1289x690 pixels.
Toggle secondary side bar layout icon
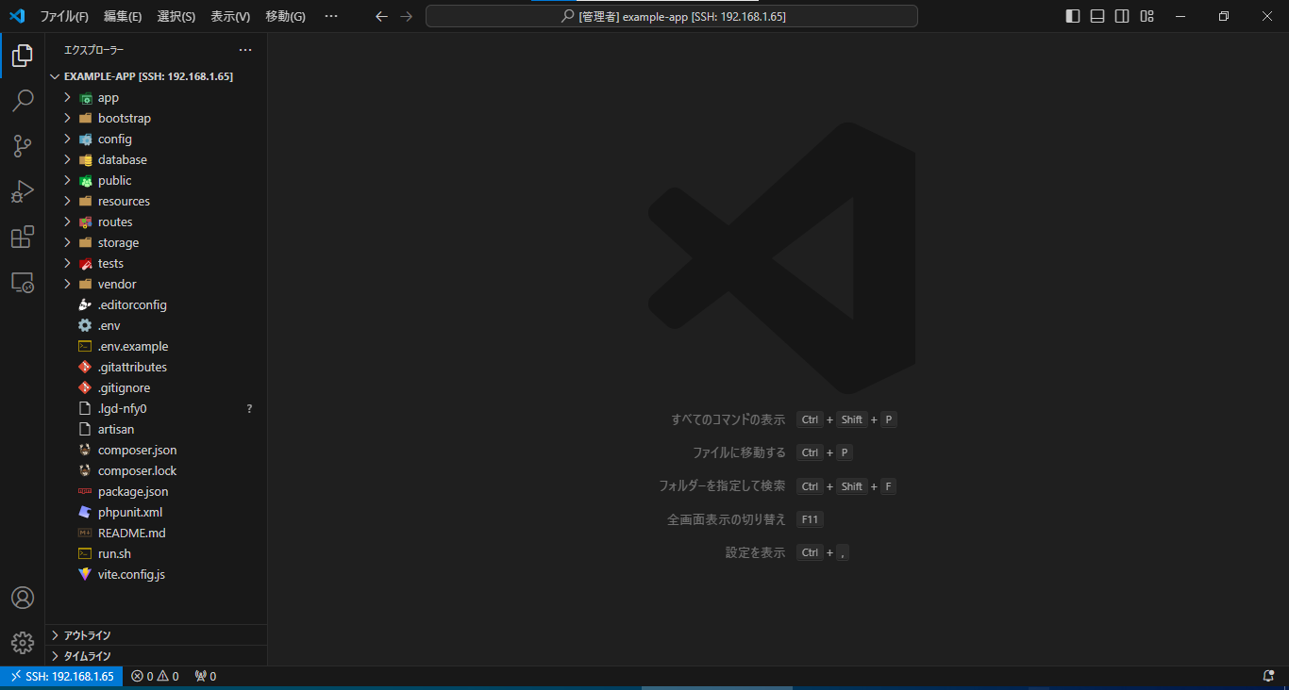tap(1122, 16)
